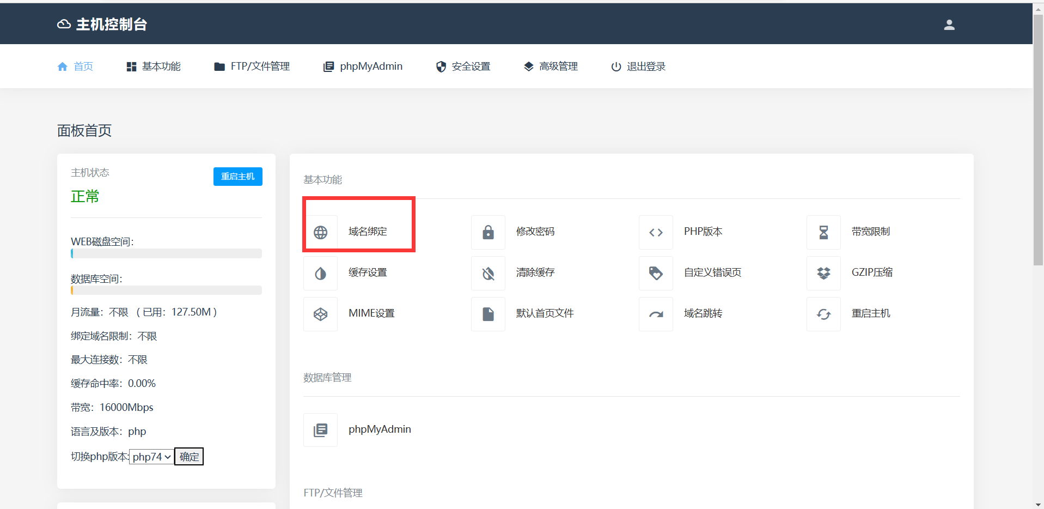
Task: Open 自定义错误页 via the tag icon
Action: tap(656, 273)
